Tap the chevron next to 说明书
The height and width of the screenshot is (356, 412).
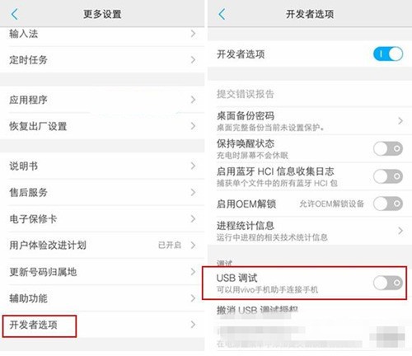tap(194, 166)
